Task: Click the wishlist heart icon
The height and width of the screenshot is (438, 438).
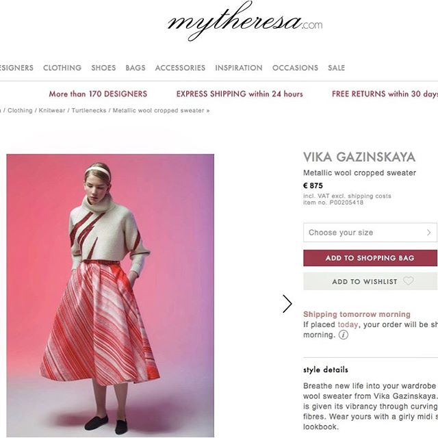Action: tap(409, 281)
